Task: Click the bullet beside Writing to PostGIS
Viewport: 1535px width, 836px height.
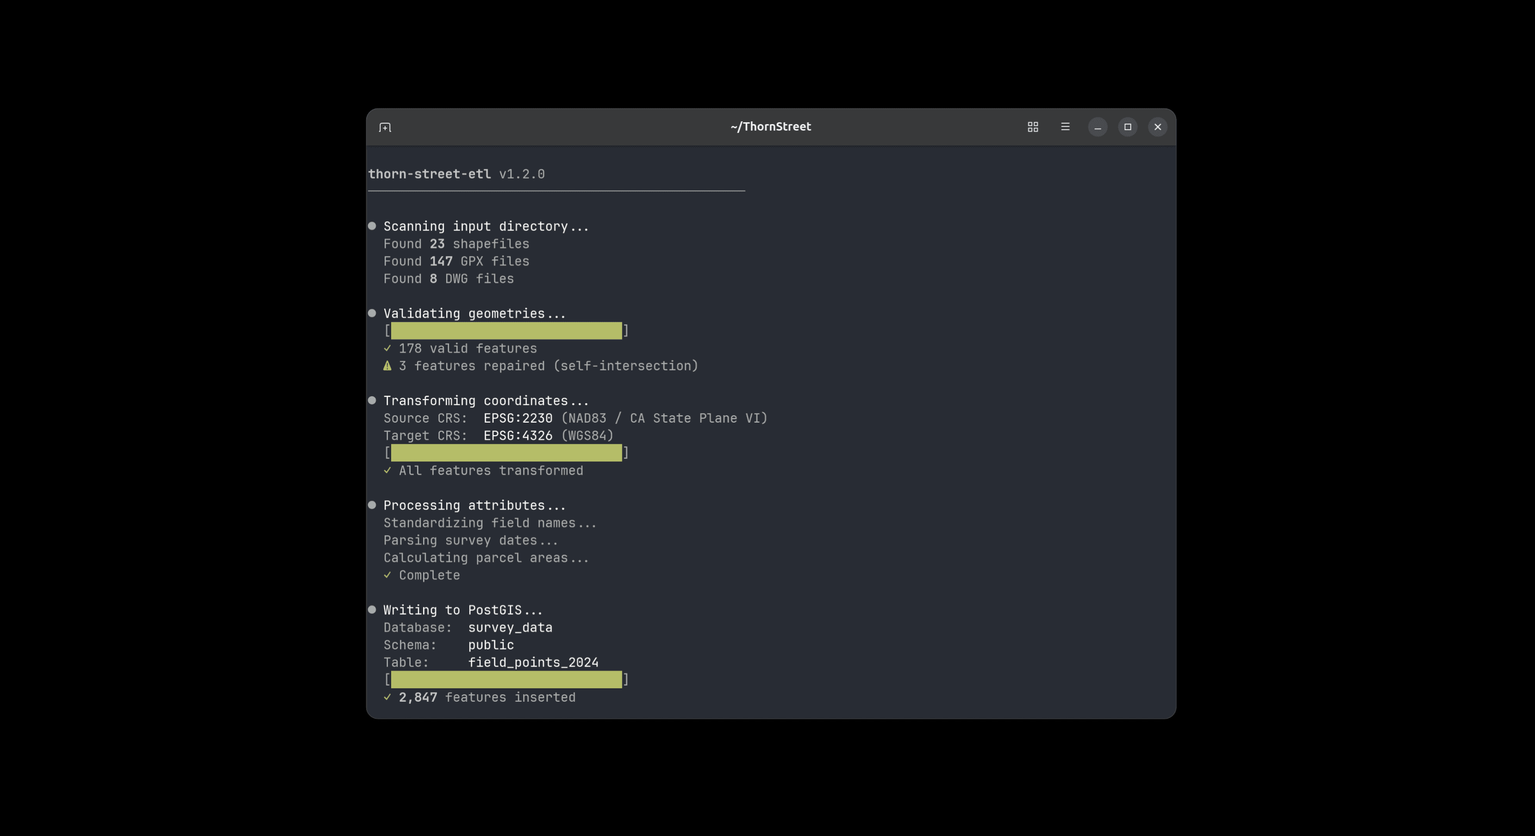Action: click(372, 610)
